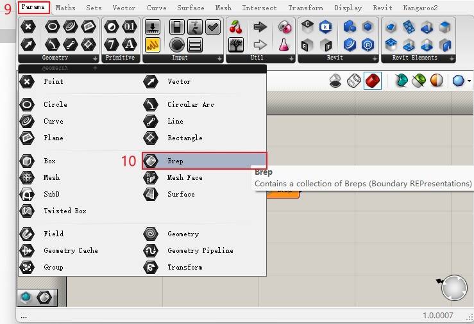Image resolution: width=474 pixels, height=324 pixels.
Task: Click the letter T cube icon in Revit panel
Action: pos(325,45)
